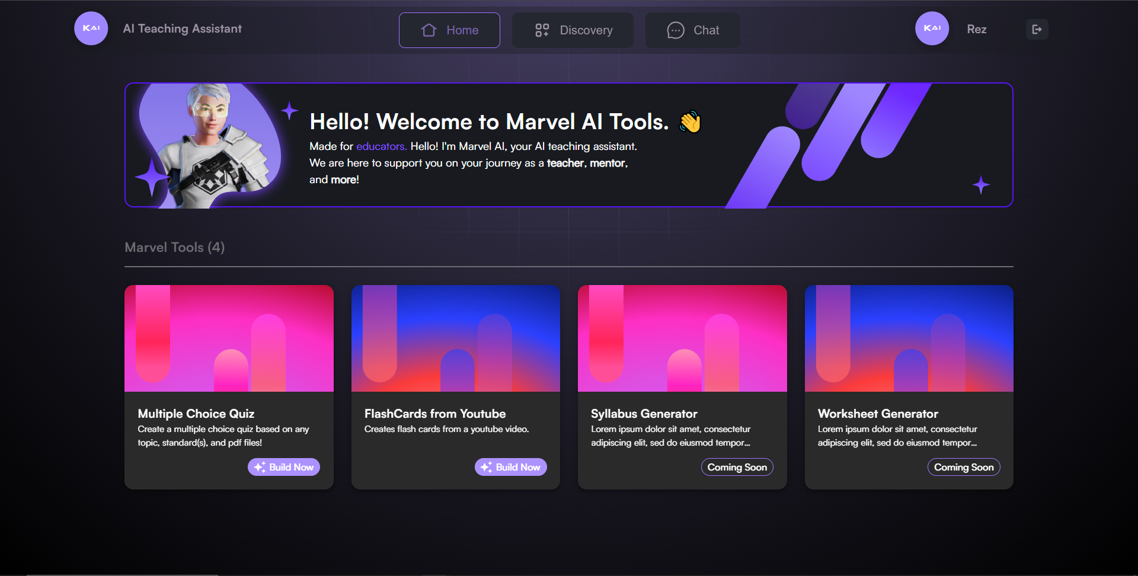Click the KAI avatar next to Rez

coord(932,28)
